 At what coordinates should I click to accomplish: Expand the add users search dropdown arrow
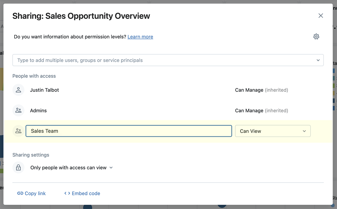tap(318, 60)
